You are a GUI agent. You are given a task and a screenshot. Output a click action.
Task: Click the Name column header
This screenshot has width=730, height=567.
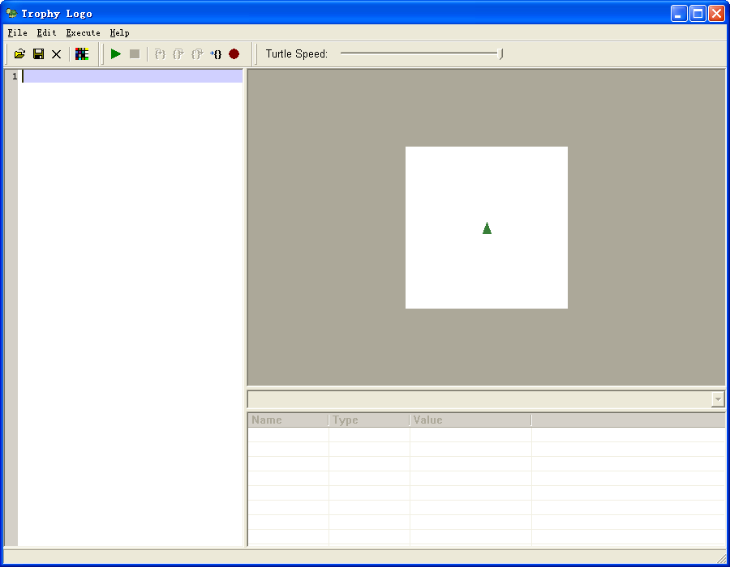pyautogui.click(x=287, y=420)
